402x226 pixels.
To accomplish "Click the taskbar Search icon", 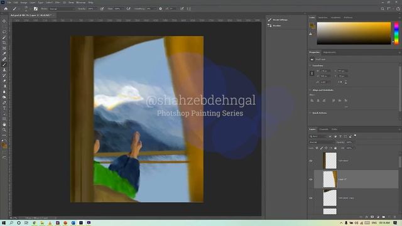I will coord(11,223).
